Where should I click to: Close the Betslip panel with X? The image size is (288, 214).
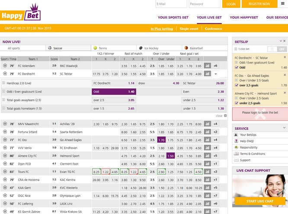285,41
